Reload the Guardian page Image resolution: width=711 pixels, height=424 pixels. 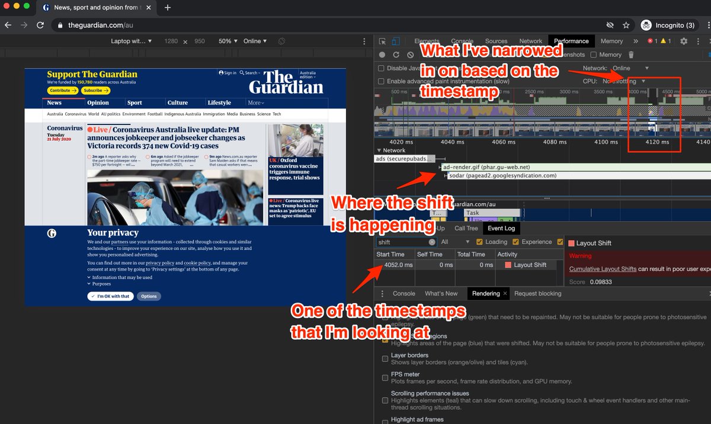click(x=40, y=25)
